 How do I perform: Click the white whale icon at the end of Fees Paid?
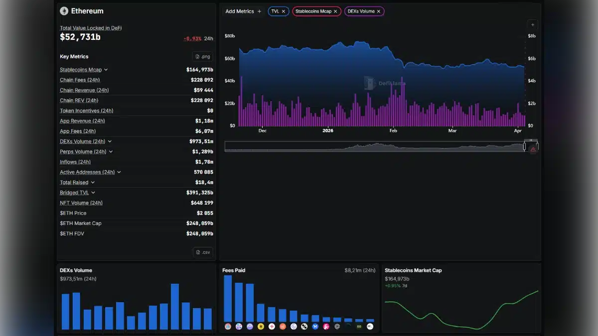pyautogui.click(x=370, y=327)
